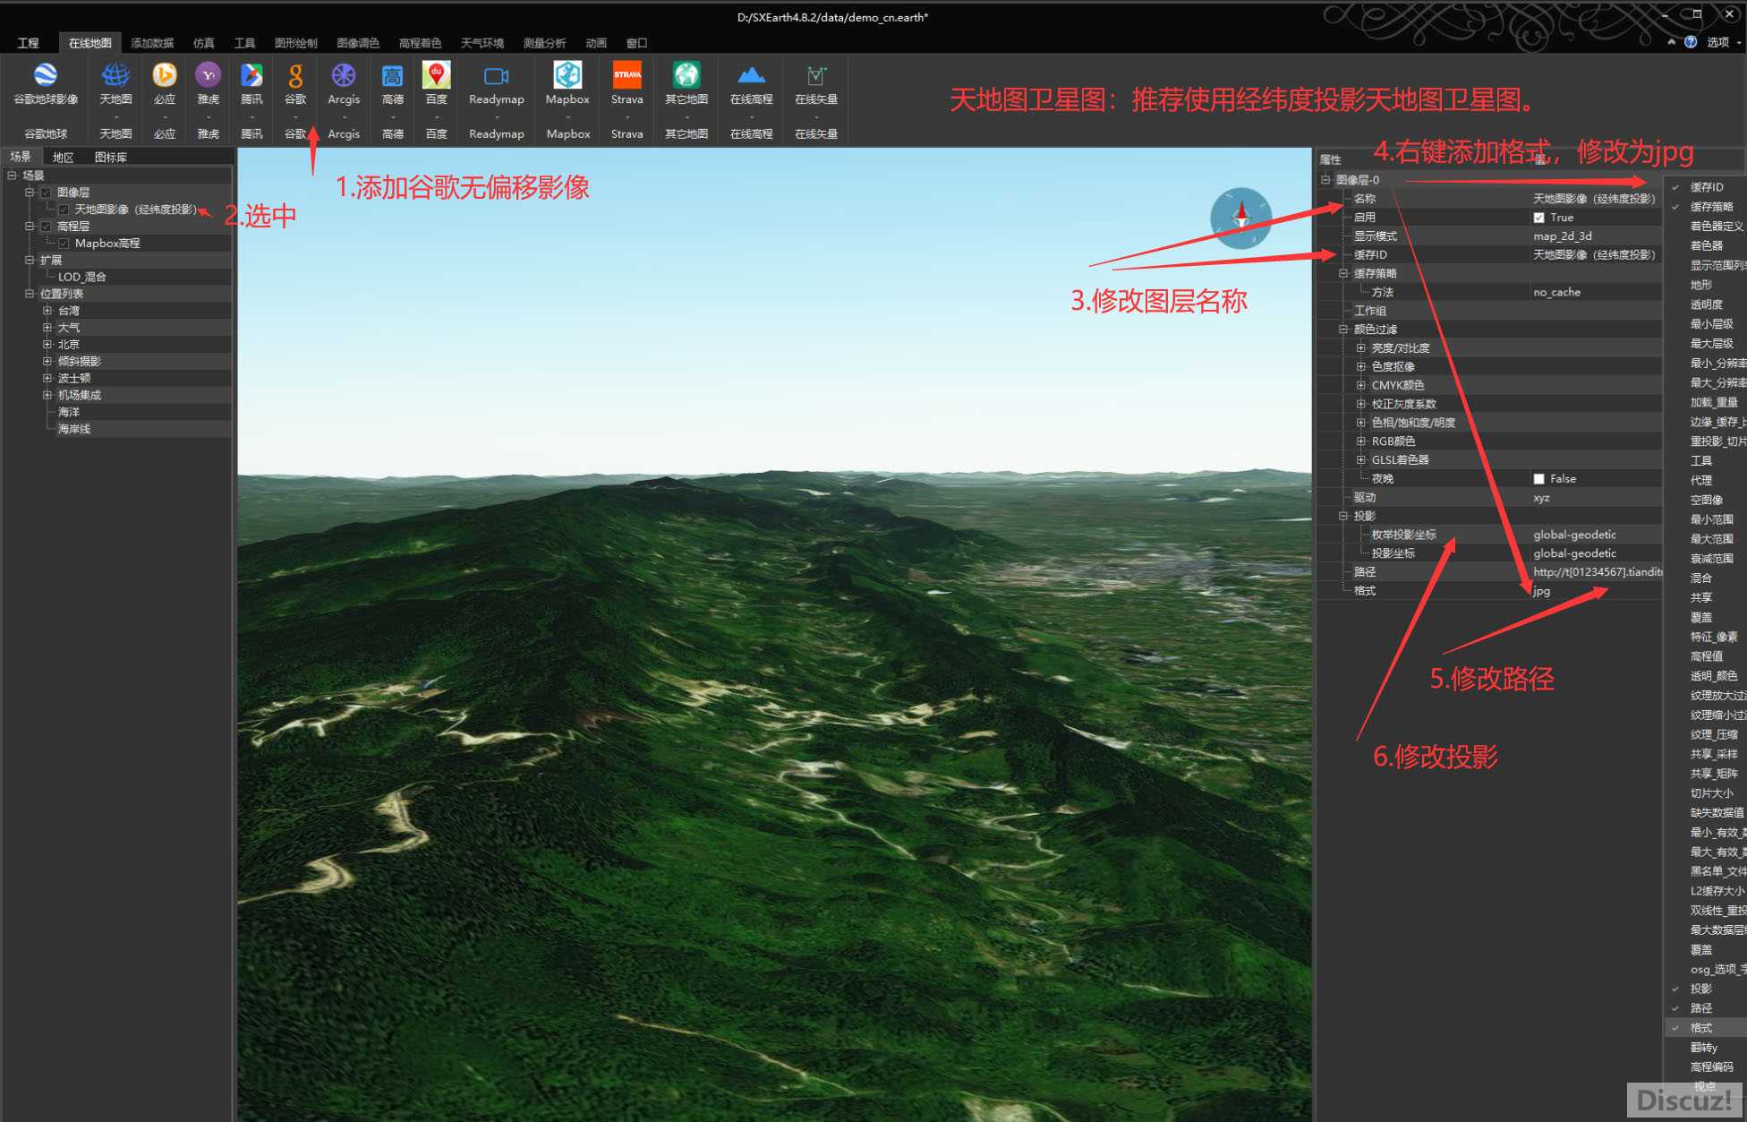
Task: Open the 图形绘制 ribbon tab
Action: click(296, 43)
